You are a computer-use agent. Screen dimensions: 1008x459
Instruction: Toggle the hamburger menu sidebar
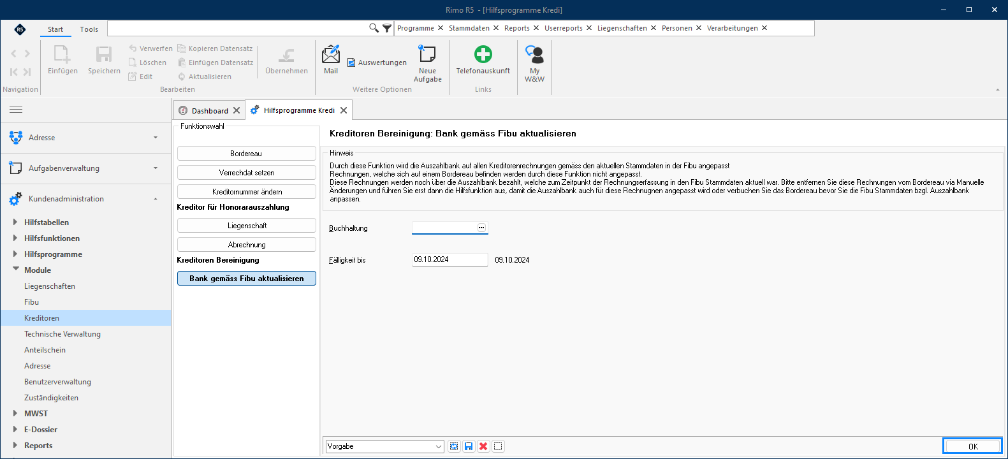click(x=16, y=110)
